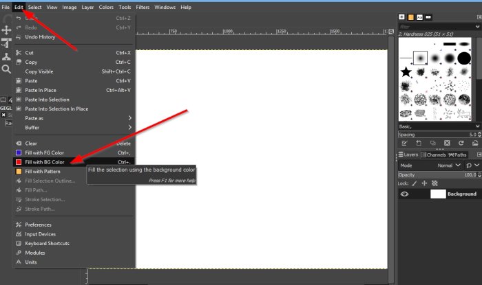Choose Paste Into Selection In Place
This screenshot has width=482, height=285.
coord(74,109)
